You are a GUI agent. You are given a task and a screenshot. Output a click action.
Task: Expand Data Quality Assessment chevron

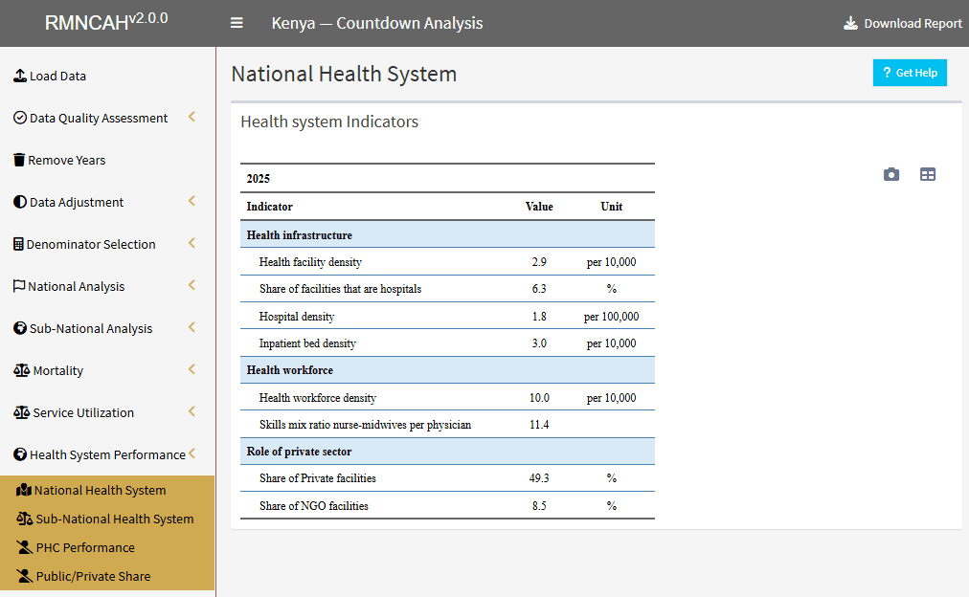(192, 116)
